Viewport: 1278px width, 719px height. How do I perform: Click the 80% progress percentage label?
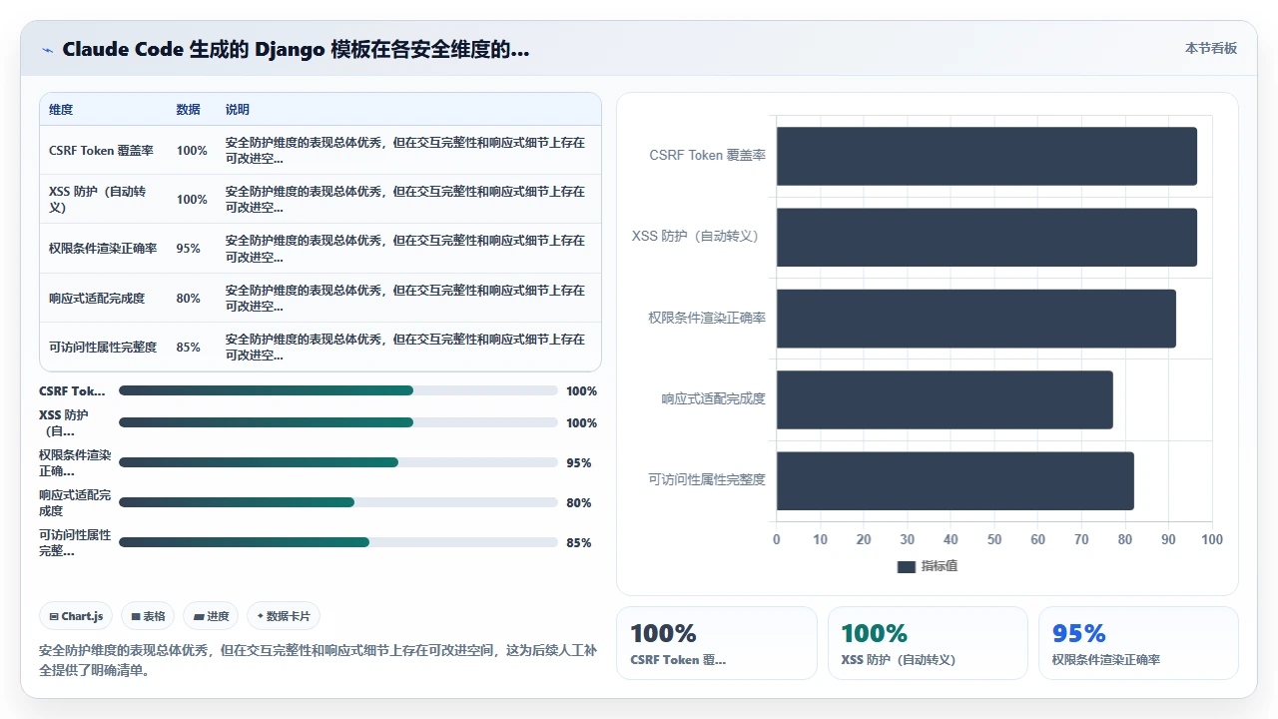579,503
